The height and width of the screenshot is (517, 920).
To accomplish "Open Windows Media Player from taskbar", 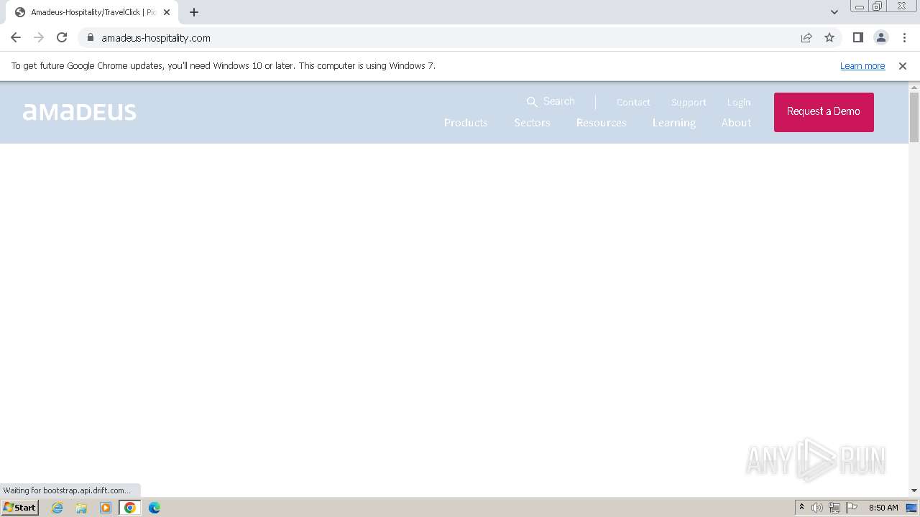I will click(x=106, y=508).
